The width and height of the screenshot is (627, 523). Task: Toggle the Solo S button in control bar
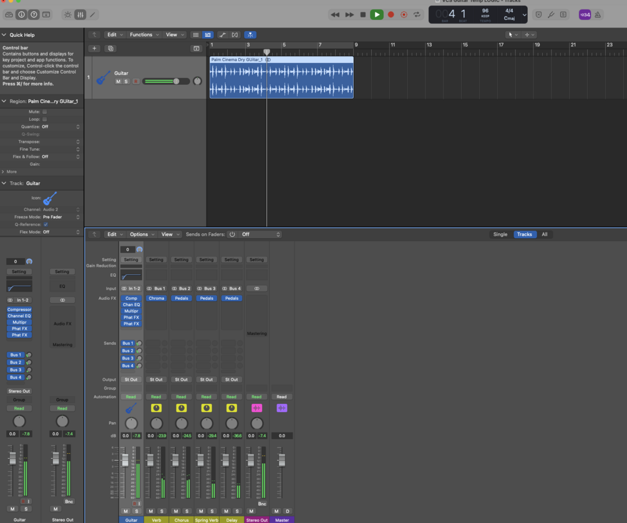click(x=563, y=15)
